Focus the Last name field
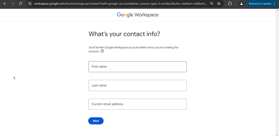The image size is (279, 136). click(x=138, y=86)
